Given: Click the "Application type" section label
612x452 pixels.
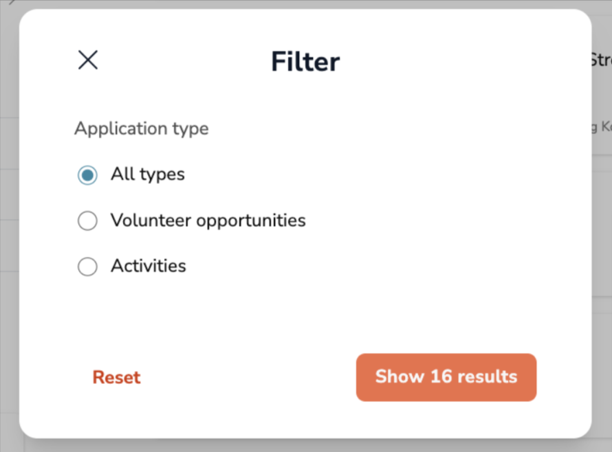Looking at the screenshot, I should pos(141,128).
